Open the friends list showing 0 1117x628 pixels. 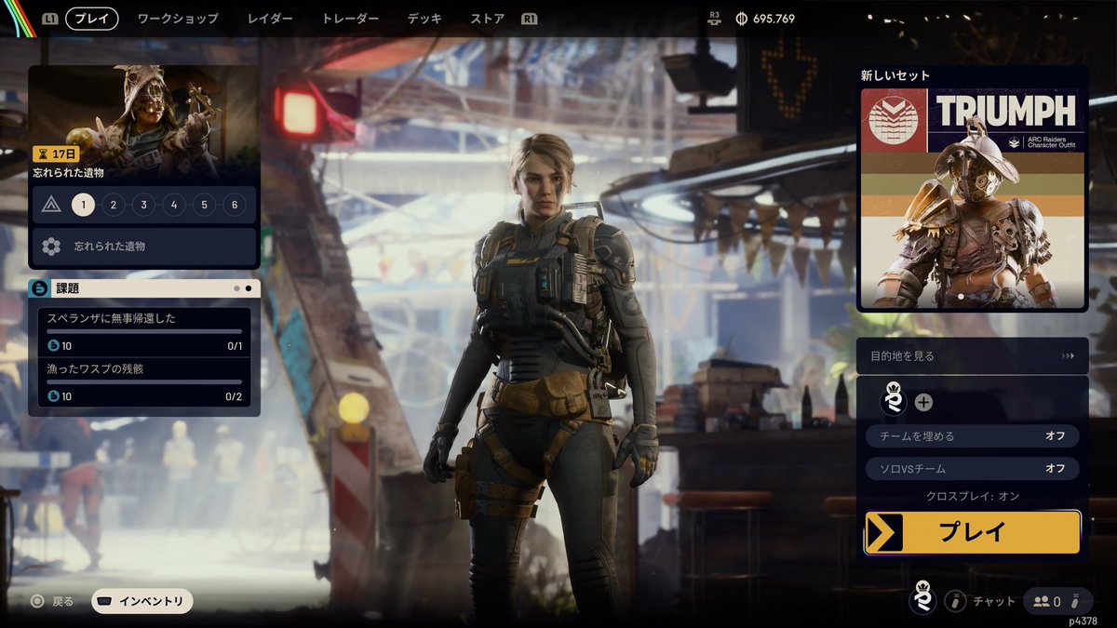[x=1057, y=601]
